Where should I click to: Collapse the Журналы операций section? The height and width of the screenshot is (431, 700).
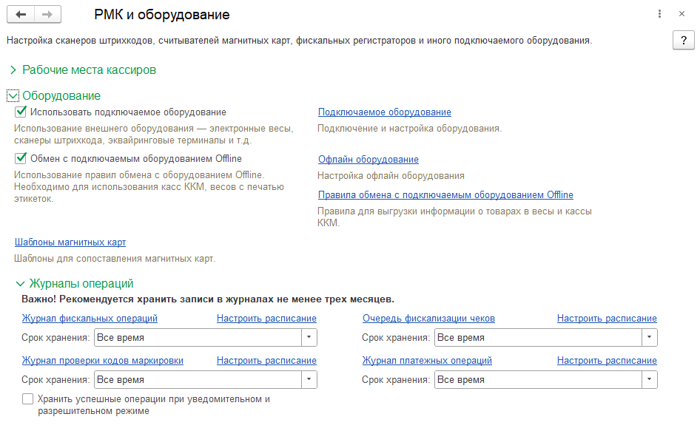click(x=21, y=283)
